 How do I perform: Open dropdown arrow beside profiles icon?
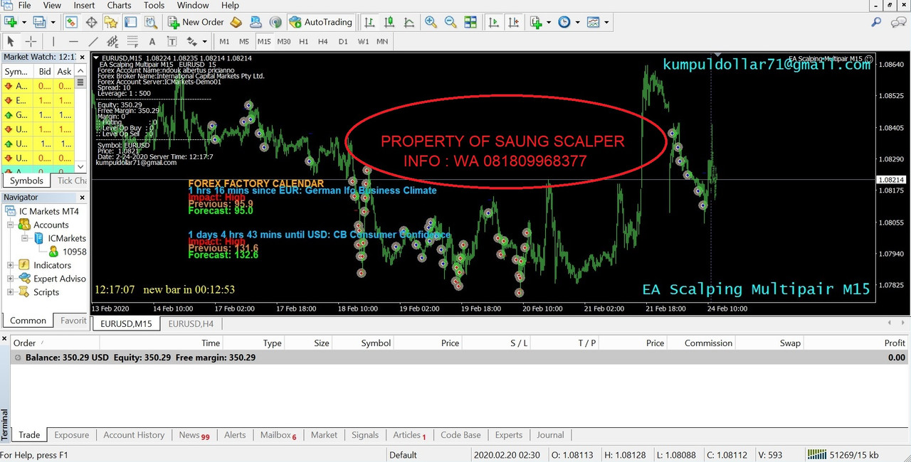click(x=53, y=22)
